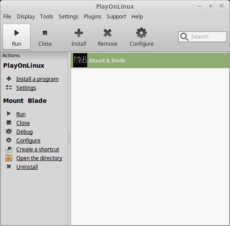Open the Help menu
The width and height of the screenshot is (230, 226).
137,17
